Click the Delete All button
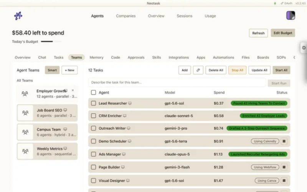Image resolution: width=307 pixels, height=192 pixels. click(x=216, y=70)
